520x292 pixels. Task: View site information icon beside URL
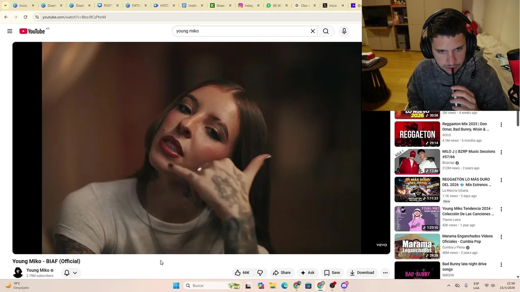click(37, 17)
